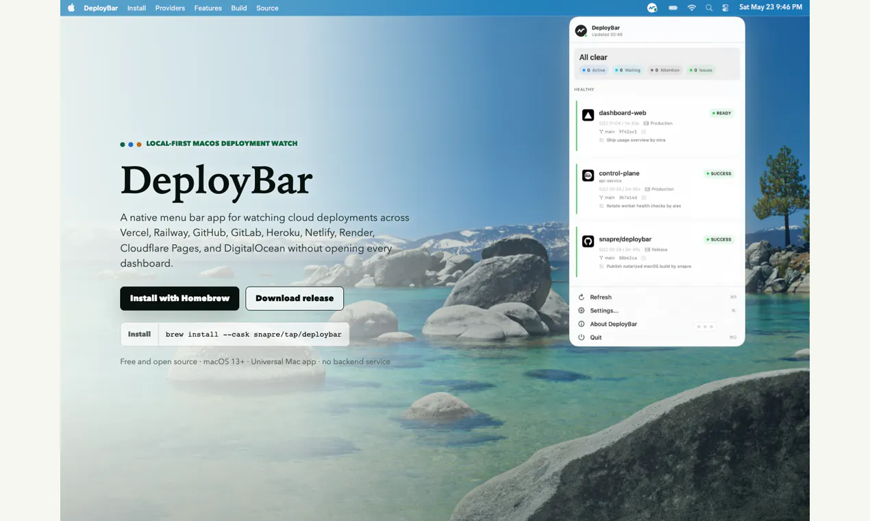Viewport: 870px width, 521px height.
Task: Click the "Updated 00:48" text in header
Action: pos(607,34)
